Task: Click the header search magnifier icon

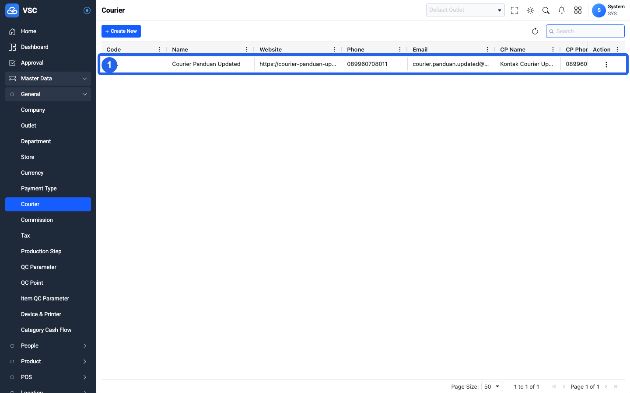Action: coord(546,10)
